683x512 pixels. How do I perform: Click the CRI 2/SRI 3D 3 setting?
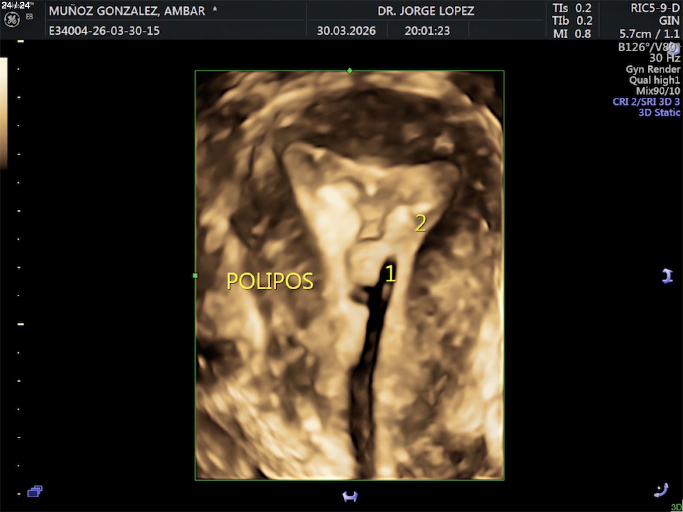point(646,102)
